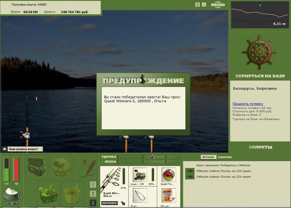This screenshot has height=208, width=291.
Task: Click the diagonal arrow beside НАСТРОИТЬ
Action: click(x=123, y=203)
